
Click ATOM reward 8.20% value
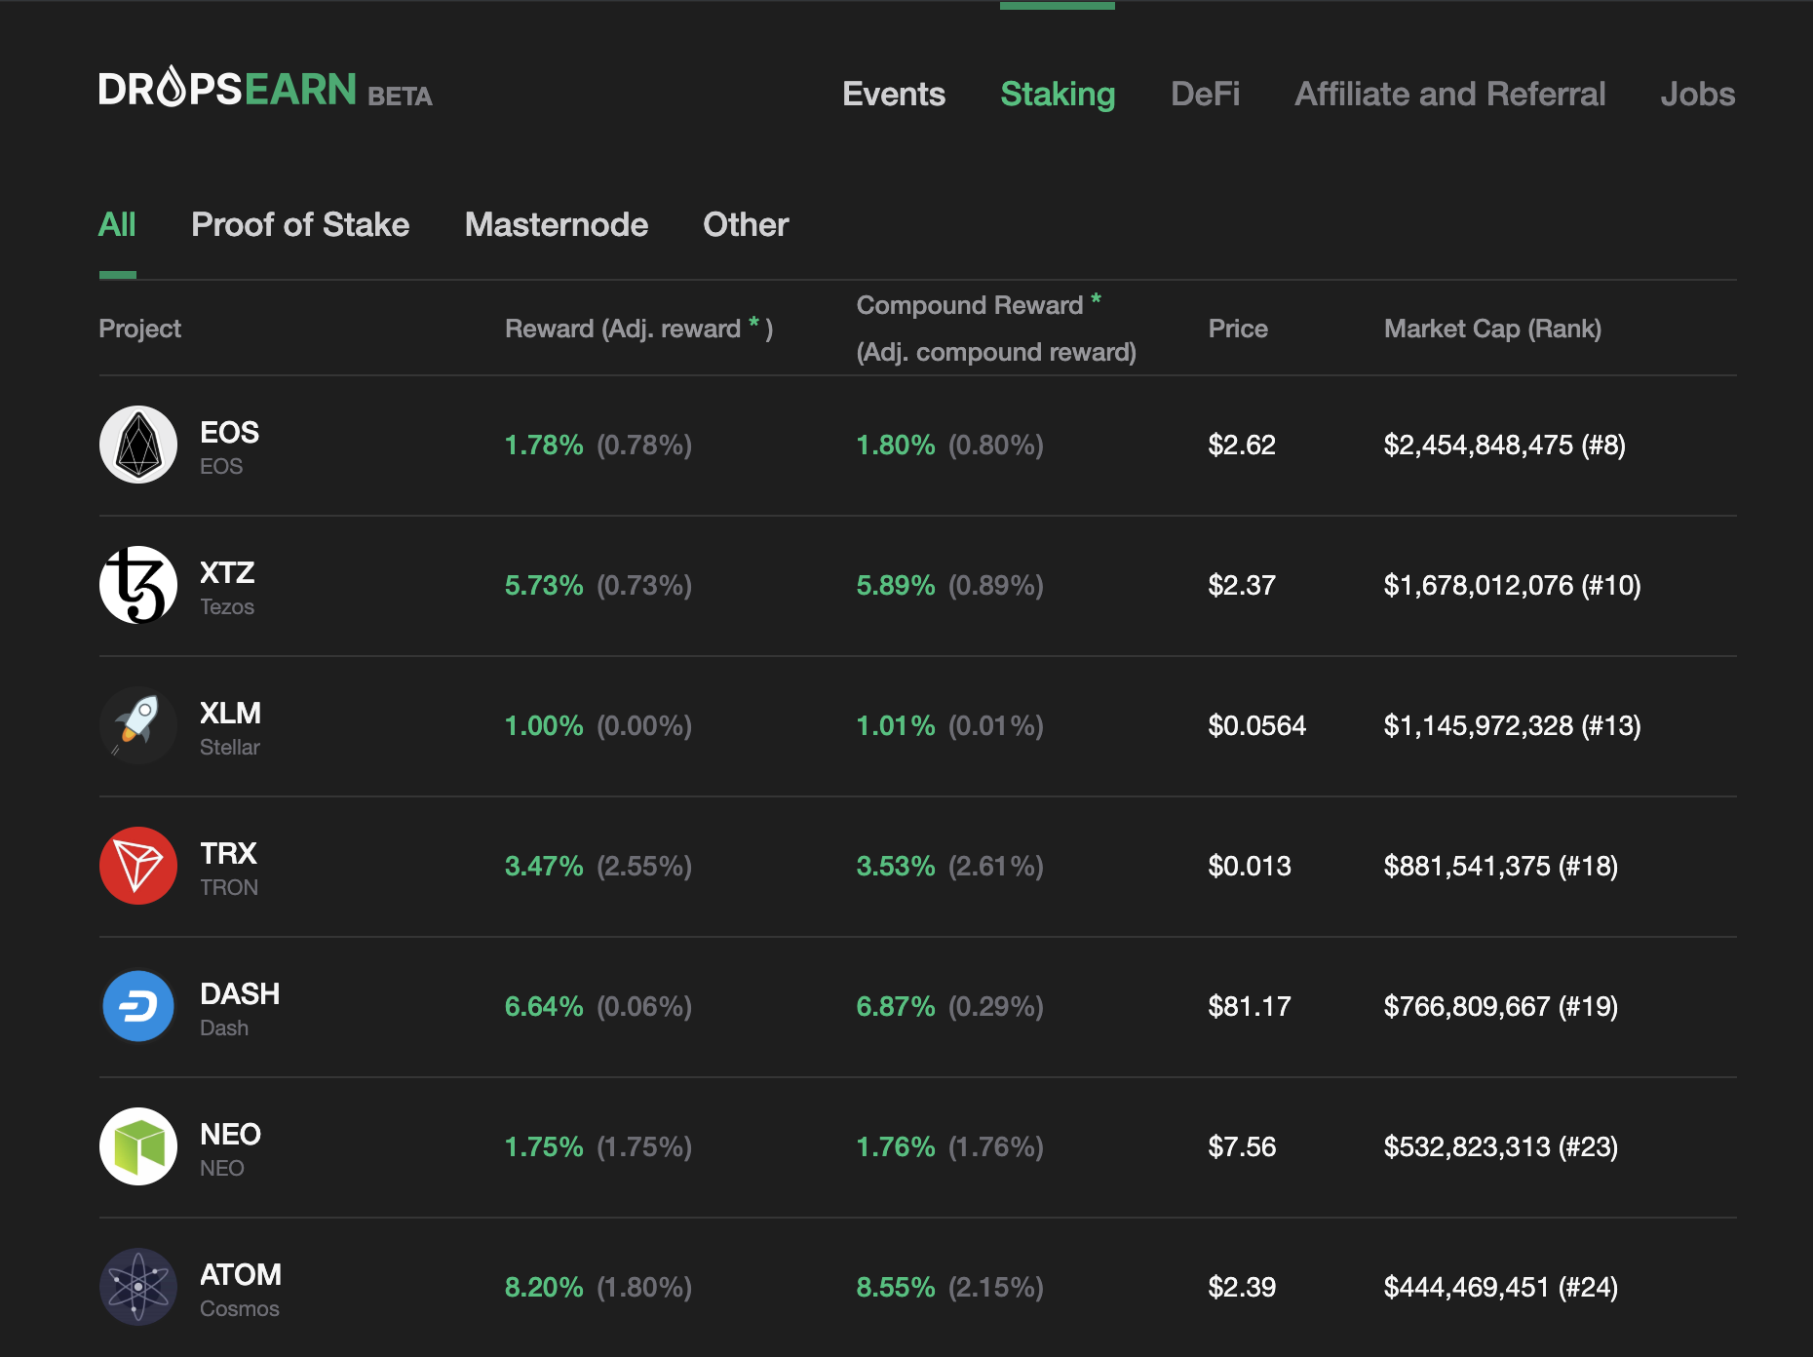tap(544, 1287)
